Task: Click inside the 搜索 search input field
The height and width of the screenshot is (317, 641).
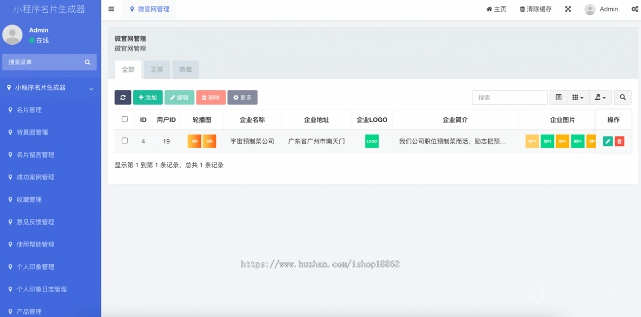Action: pyautogui.click(x=509, y=97)
